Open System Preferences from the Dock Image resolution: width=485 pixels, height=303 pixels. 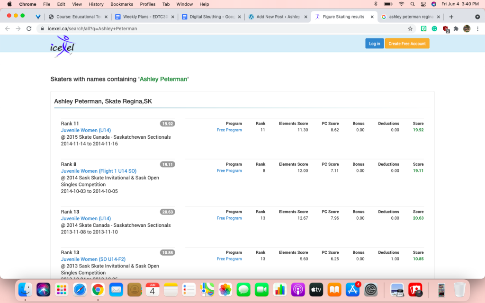point(371,290)
